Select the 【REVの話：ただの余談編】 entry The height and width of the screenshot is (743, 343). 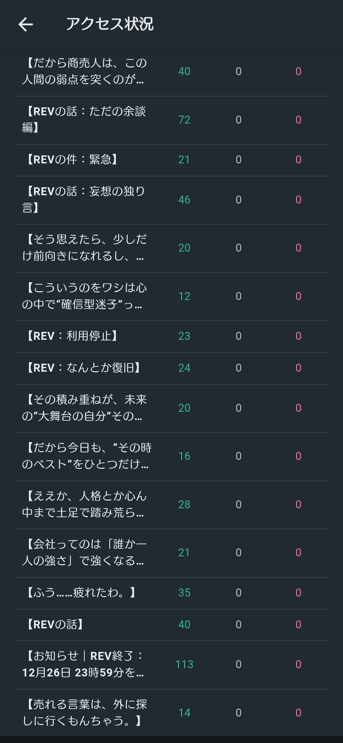click(x=84, y=119)
